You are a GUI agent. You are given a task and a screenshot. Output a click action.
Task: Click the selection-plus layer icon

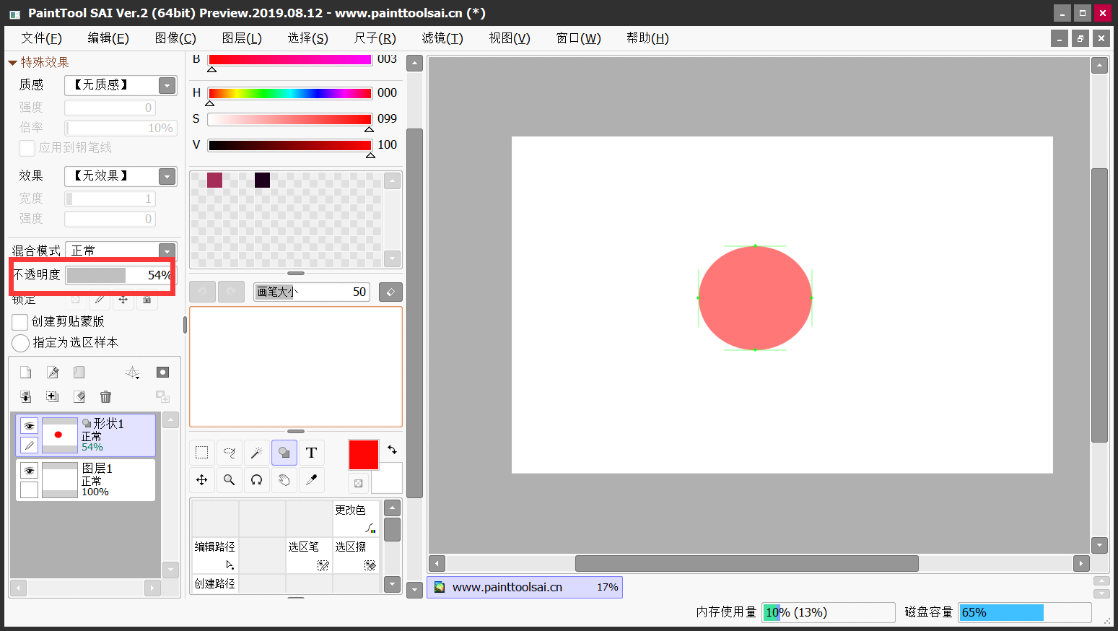pyautogui.click(x=53, y=397)
